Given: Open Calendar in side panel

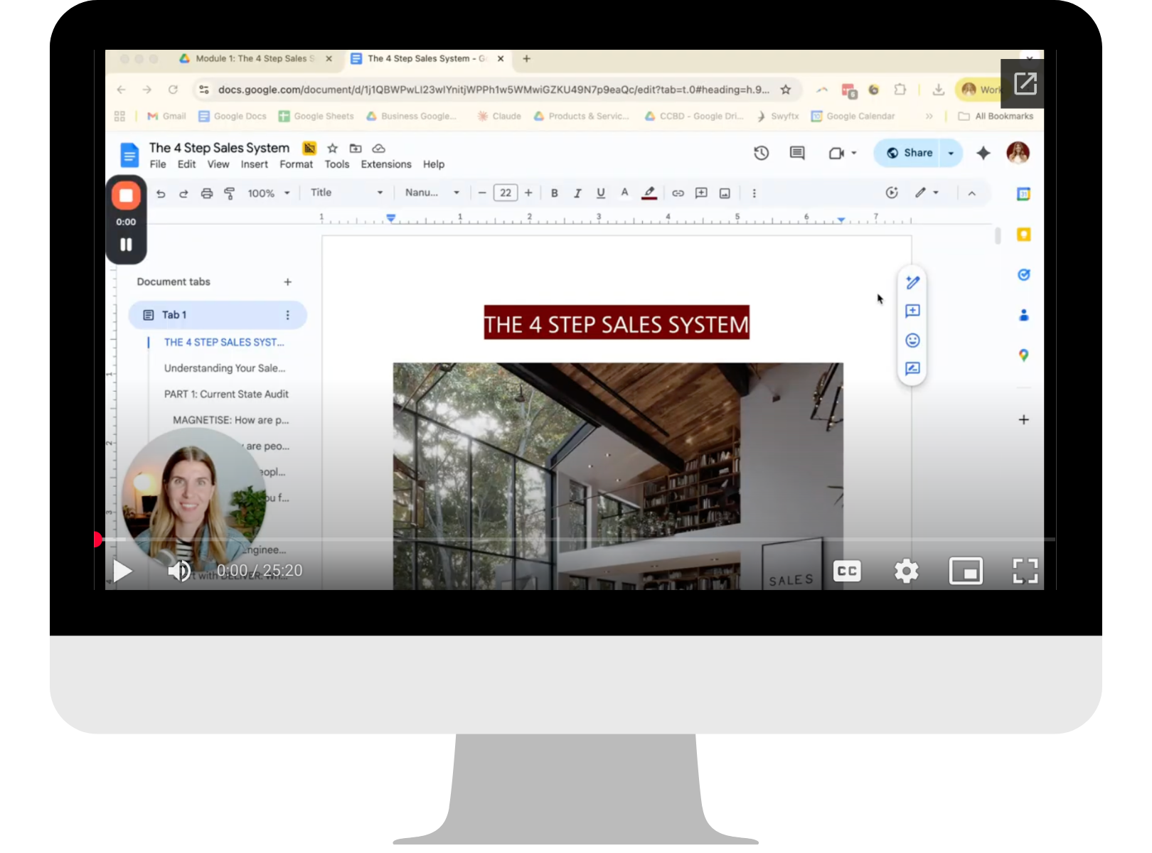Looking at the screenshot, I should (1023, 194).
